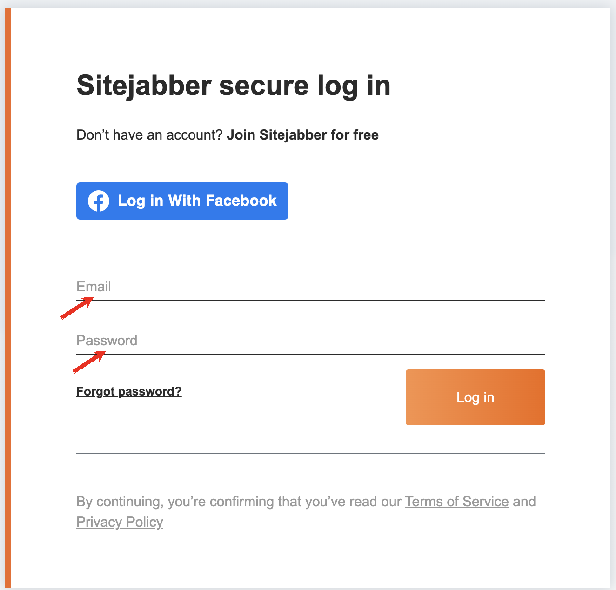Viewport: 616px width, 590px height.
Task: Click the word secure in the heading
Action: coord(264,86)
